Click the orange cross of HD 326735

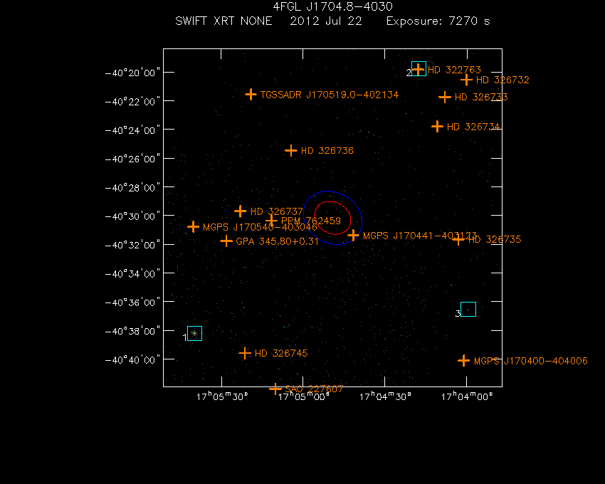point(458,240)
